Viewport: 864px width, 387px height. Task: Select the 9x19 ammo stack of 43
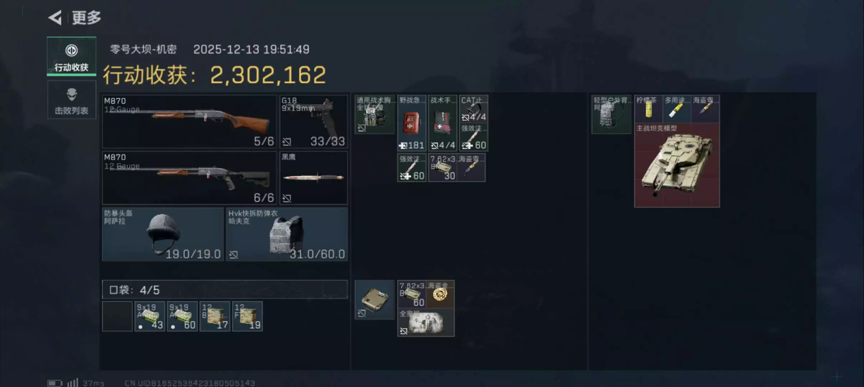[150, 316]
